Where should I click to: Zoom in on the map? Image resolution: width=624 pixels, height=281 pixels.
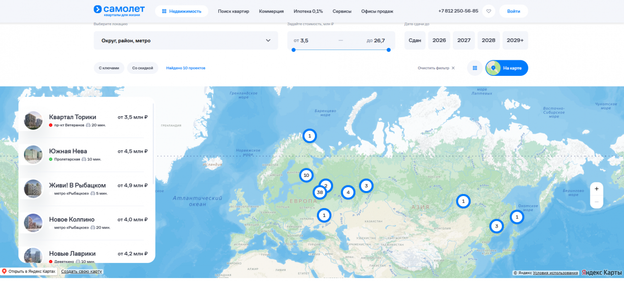[596, 189]
